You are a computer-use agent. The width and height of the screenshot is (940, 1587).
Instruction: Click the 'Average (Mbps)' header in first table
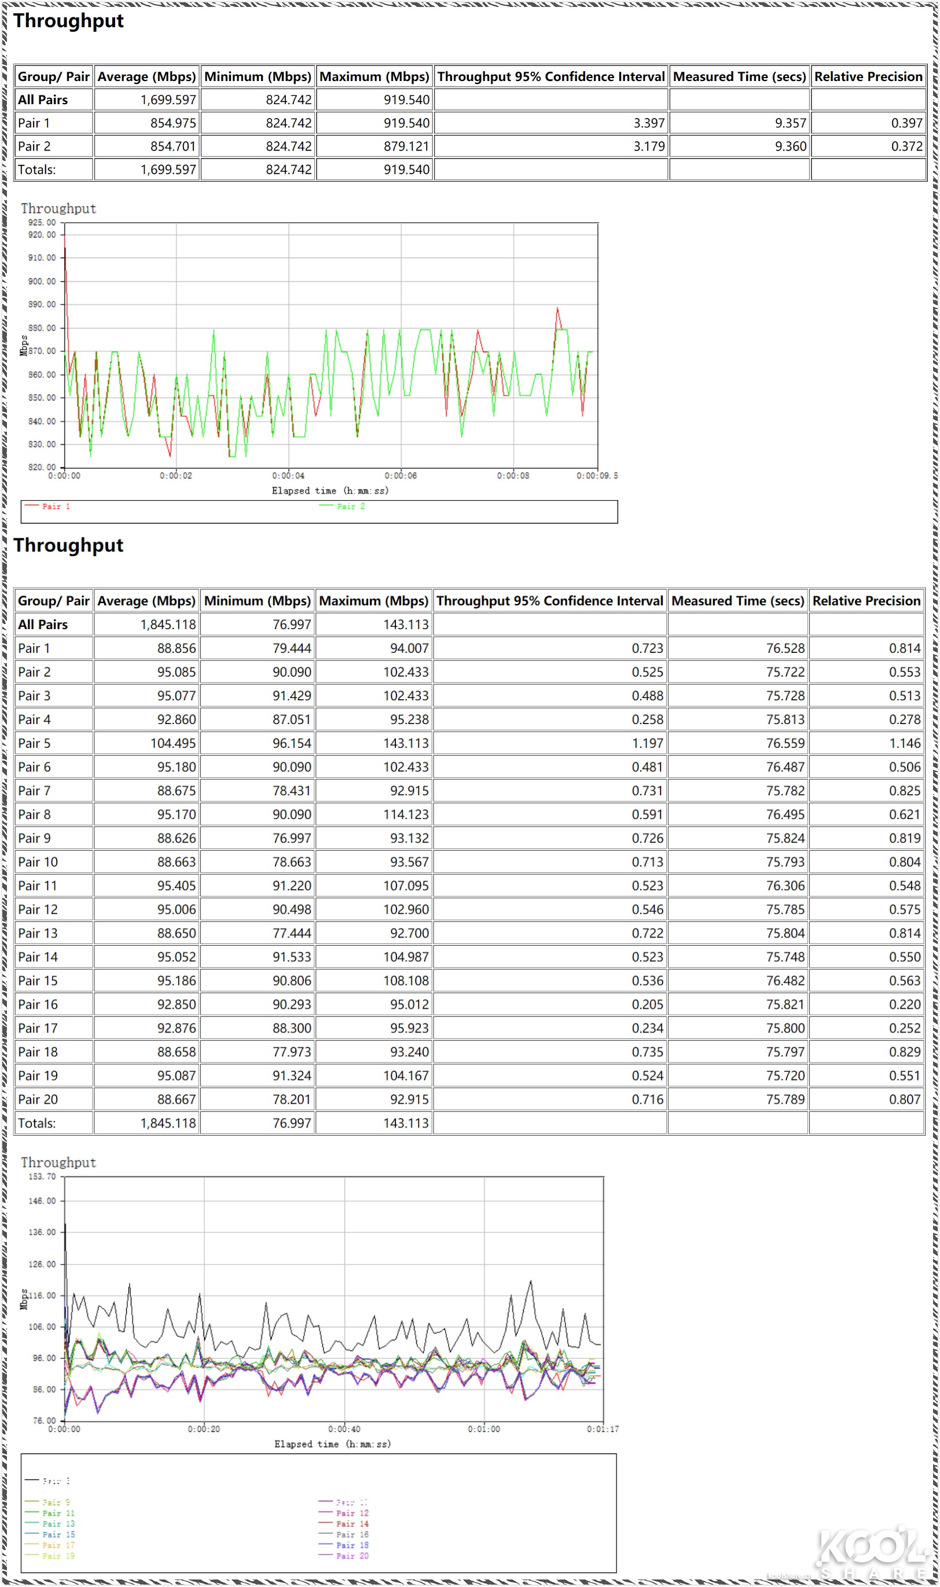(146, 76)
